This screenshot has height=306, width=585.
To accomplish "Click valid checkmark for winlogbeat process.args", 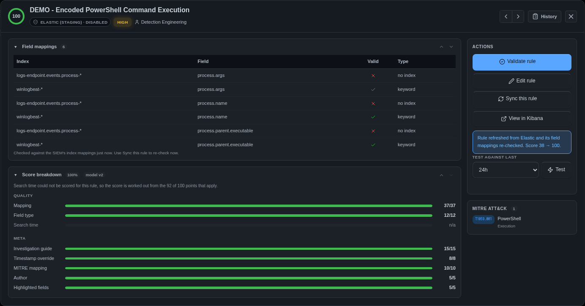I will pos(373,90).
